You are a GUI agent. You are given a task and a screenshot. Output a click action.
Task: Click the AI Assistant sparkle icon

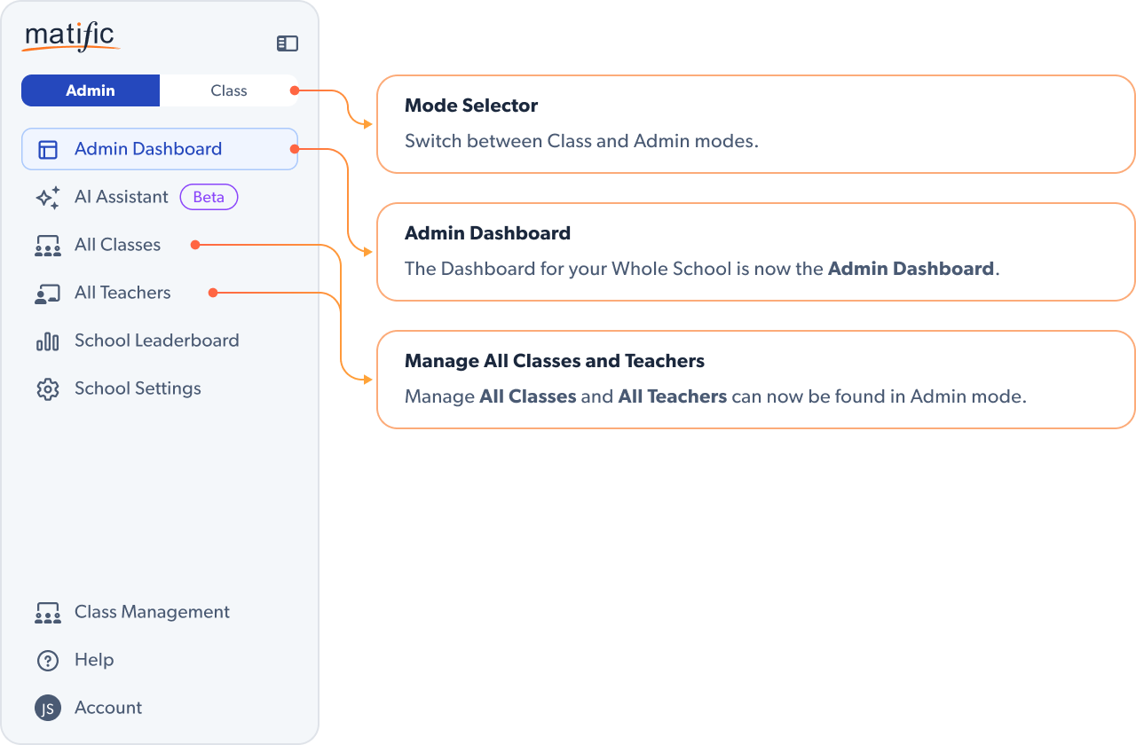(x=48, y=198)
